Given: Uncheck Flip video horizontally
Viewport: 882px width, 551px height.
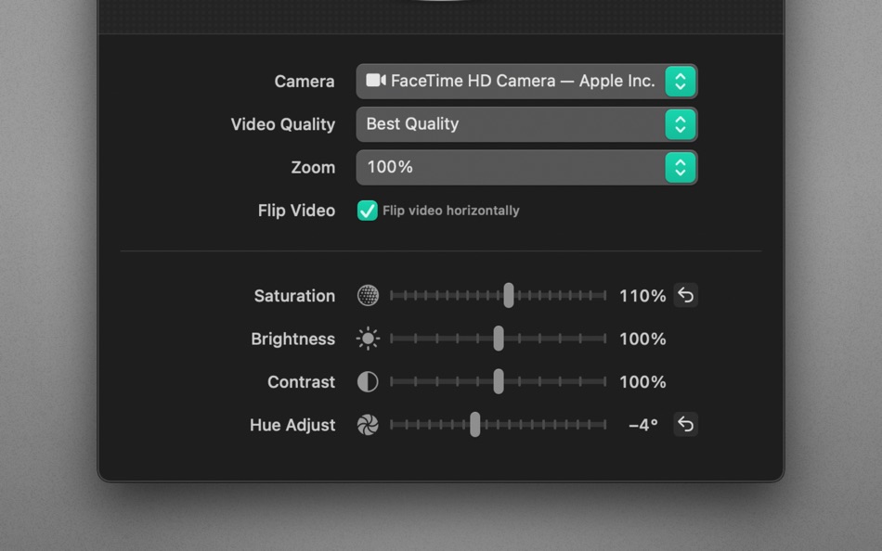Looking at the screenshot, I should [369, 211].
